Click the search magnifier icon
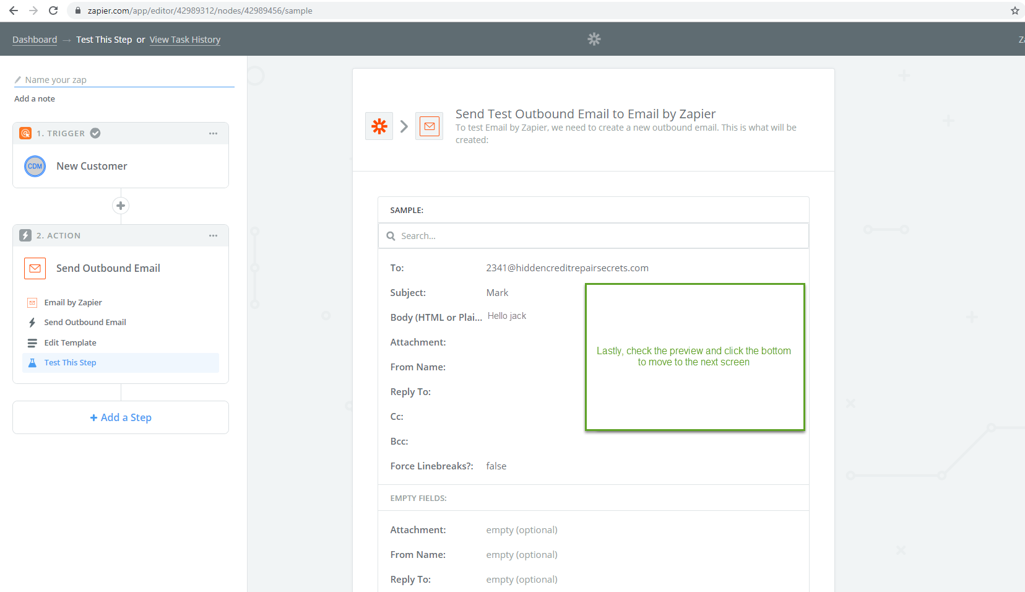The width and height of the screenshot is (1025, 592). [391, 236]
